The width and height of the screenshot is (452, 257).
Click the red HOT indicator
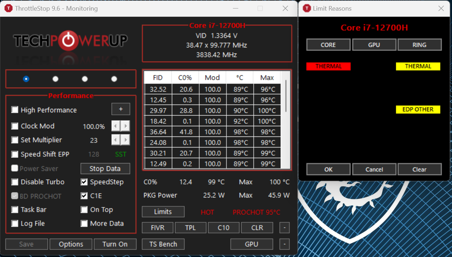click(x=207, y=212)
